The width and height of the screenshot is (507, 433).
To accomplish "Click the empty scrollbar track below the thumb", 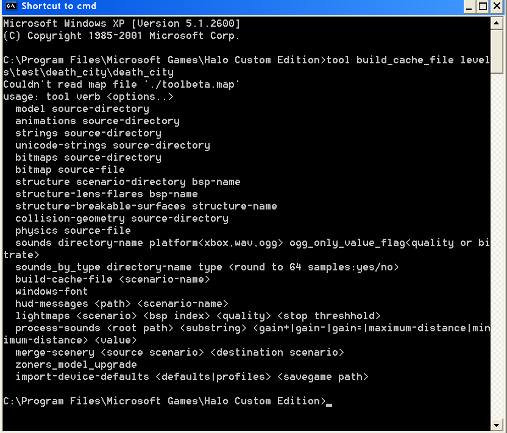I will 497,244.
